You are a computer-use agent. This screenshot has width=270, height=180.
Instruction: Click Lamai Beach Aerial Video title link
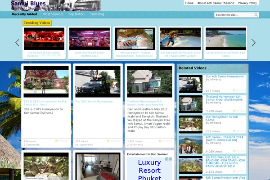click(226, 54)
